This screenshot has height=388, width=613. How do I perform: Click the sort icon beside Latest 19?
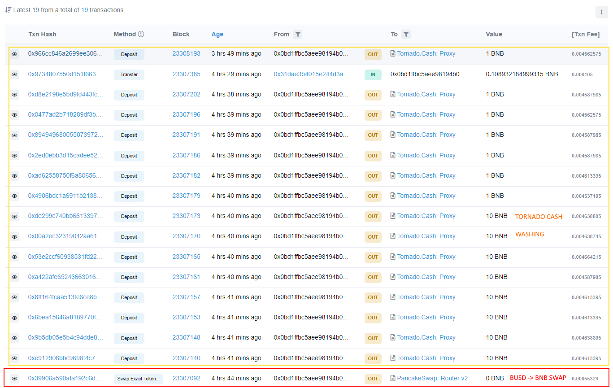[8, 9]
